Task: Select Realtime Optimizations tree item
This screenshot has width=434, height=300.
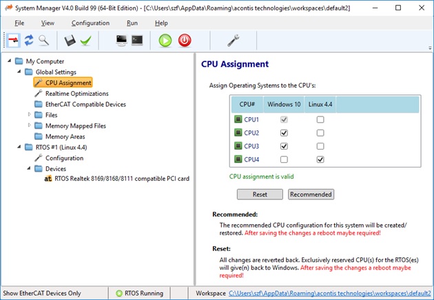Action: pos(77,93)
